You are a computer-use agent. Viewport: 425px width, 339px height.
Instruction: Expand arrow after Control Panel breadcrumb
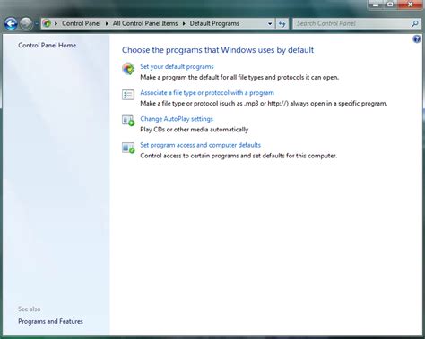click(107, 23)
